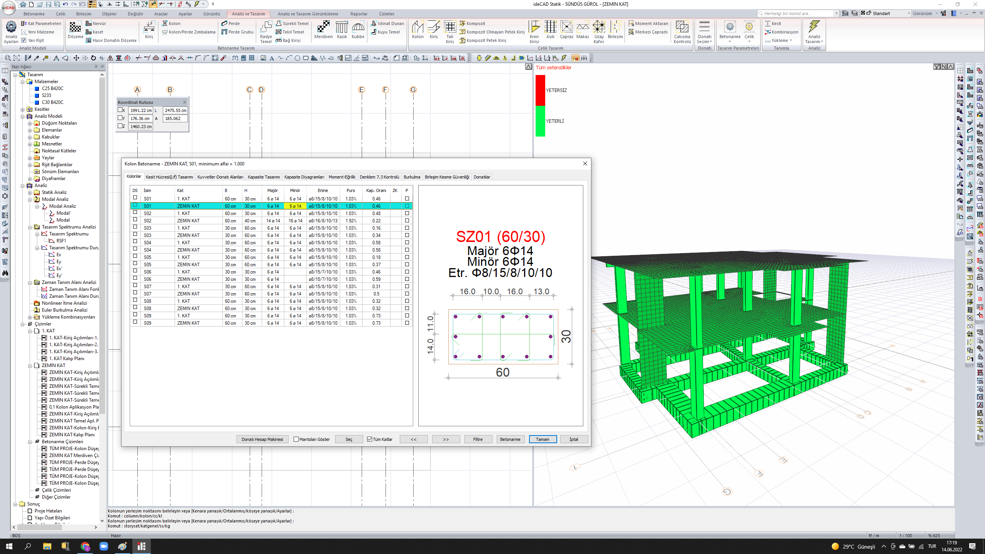The image size is (985, 554).
Task: Click Donatı Hesap Makinesi button
Action: 262,439
